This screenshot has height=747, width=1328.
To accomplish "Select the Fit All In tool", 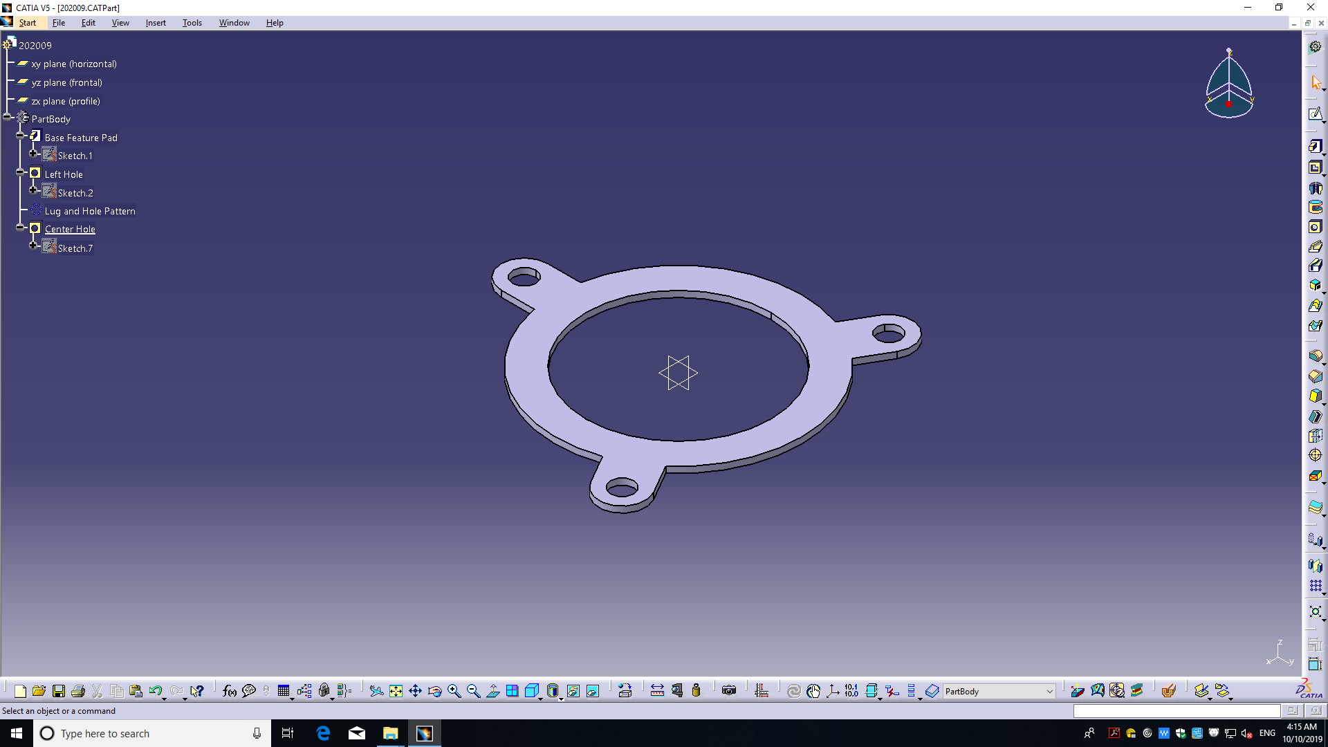I will [x=396, y=691].
